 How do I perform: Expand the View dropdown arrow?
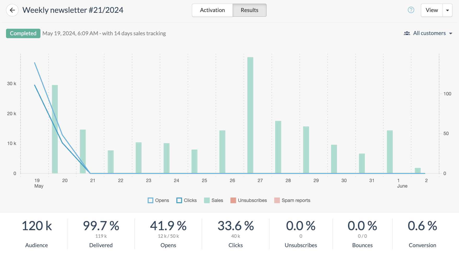(448, 10)
